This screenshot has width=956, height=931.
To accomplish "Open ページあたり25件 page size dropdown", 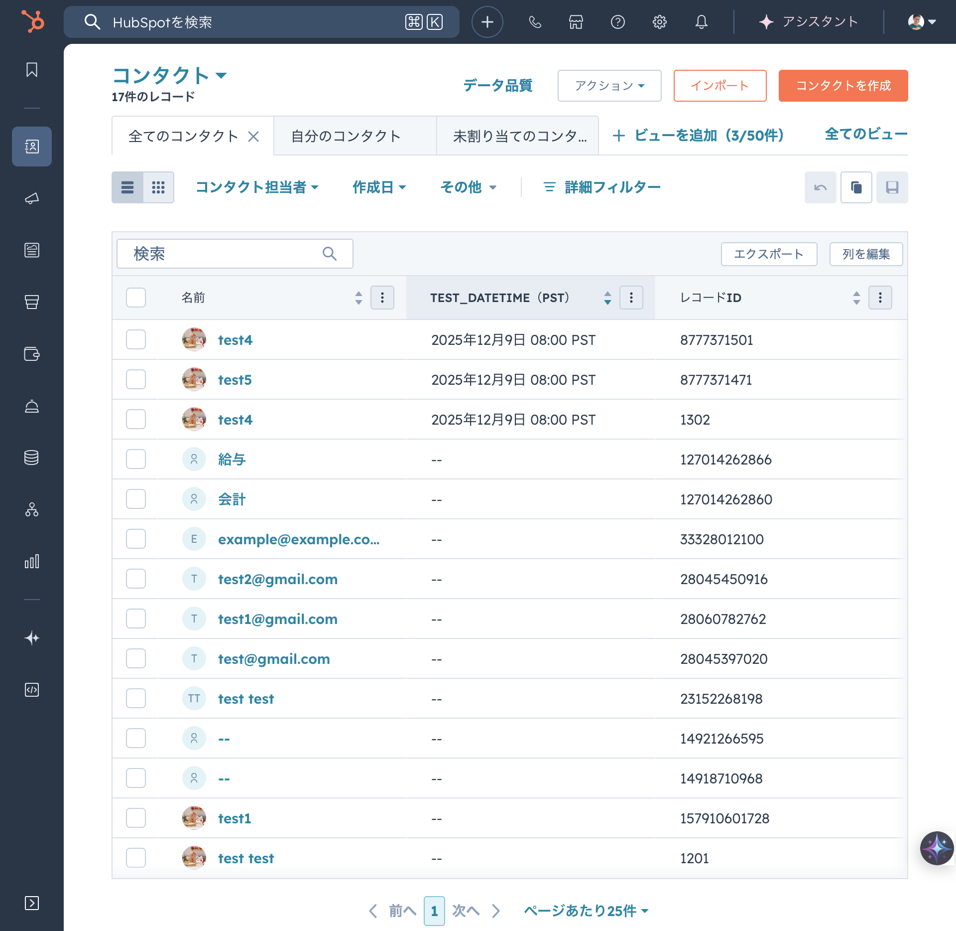I will point(586,911).
